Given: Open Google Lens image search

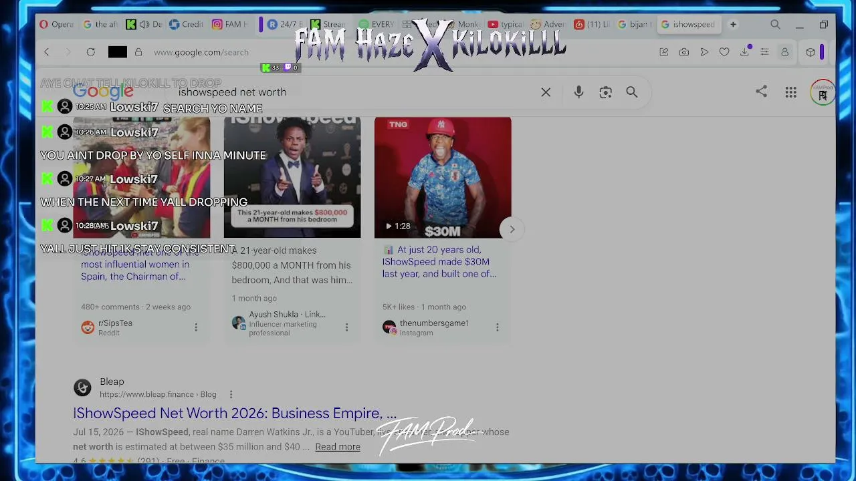Looking at the screenshot, I should 605,92.
